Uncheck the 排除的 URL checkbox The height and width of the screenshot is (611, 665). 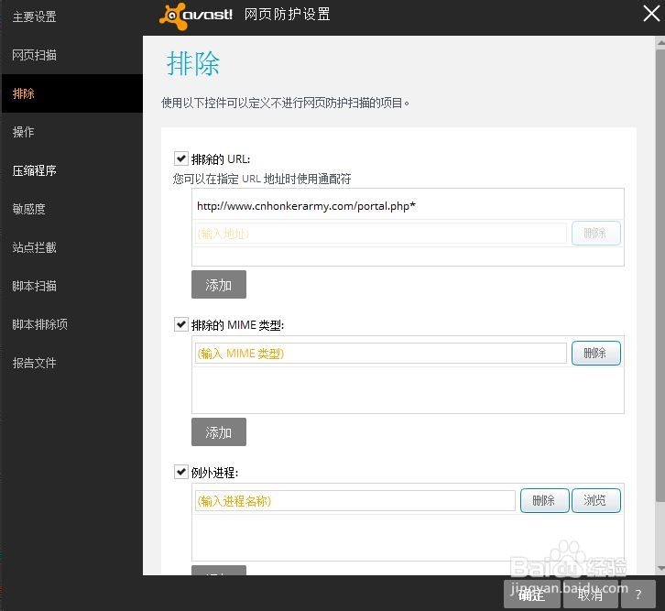point(181,158)
